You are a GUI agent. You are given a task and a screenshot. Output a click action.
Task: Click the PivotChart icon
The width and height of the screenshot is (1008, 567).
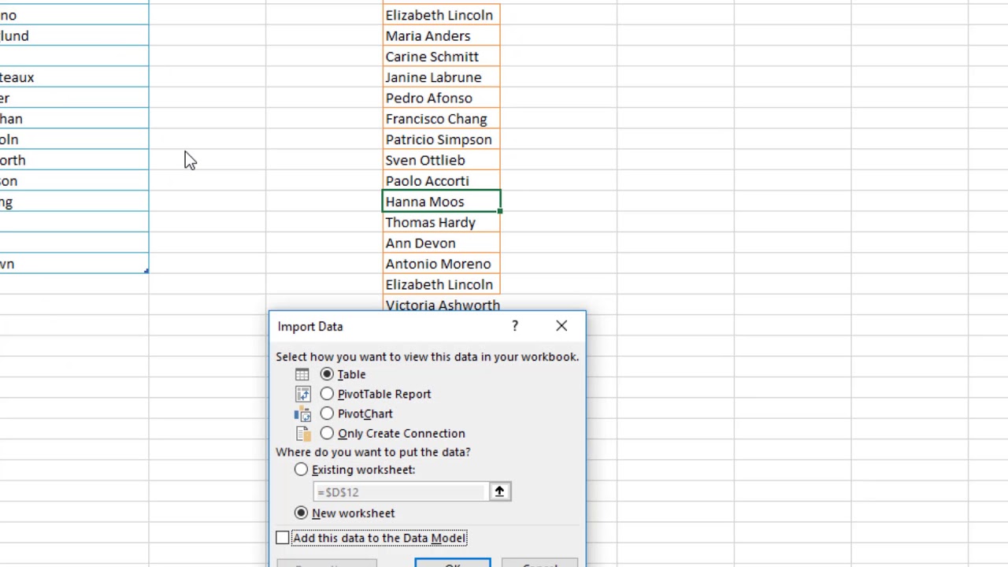coord(302,413)
